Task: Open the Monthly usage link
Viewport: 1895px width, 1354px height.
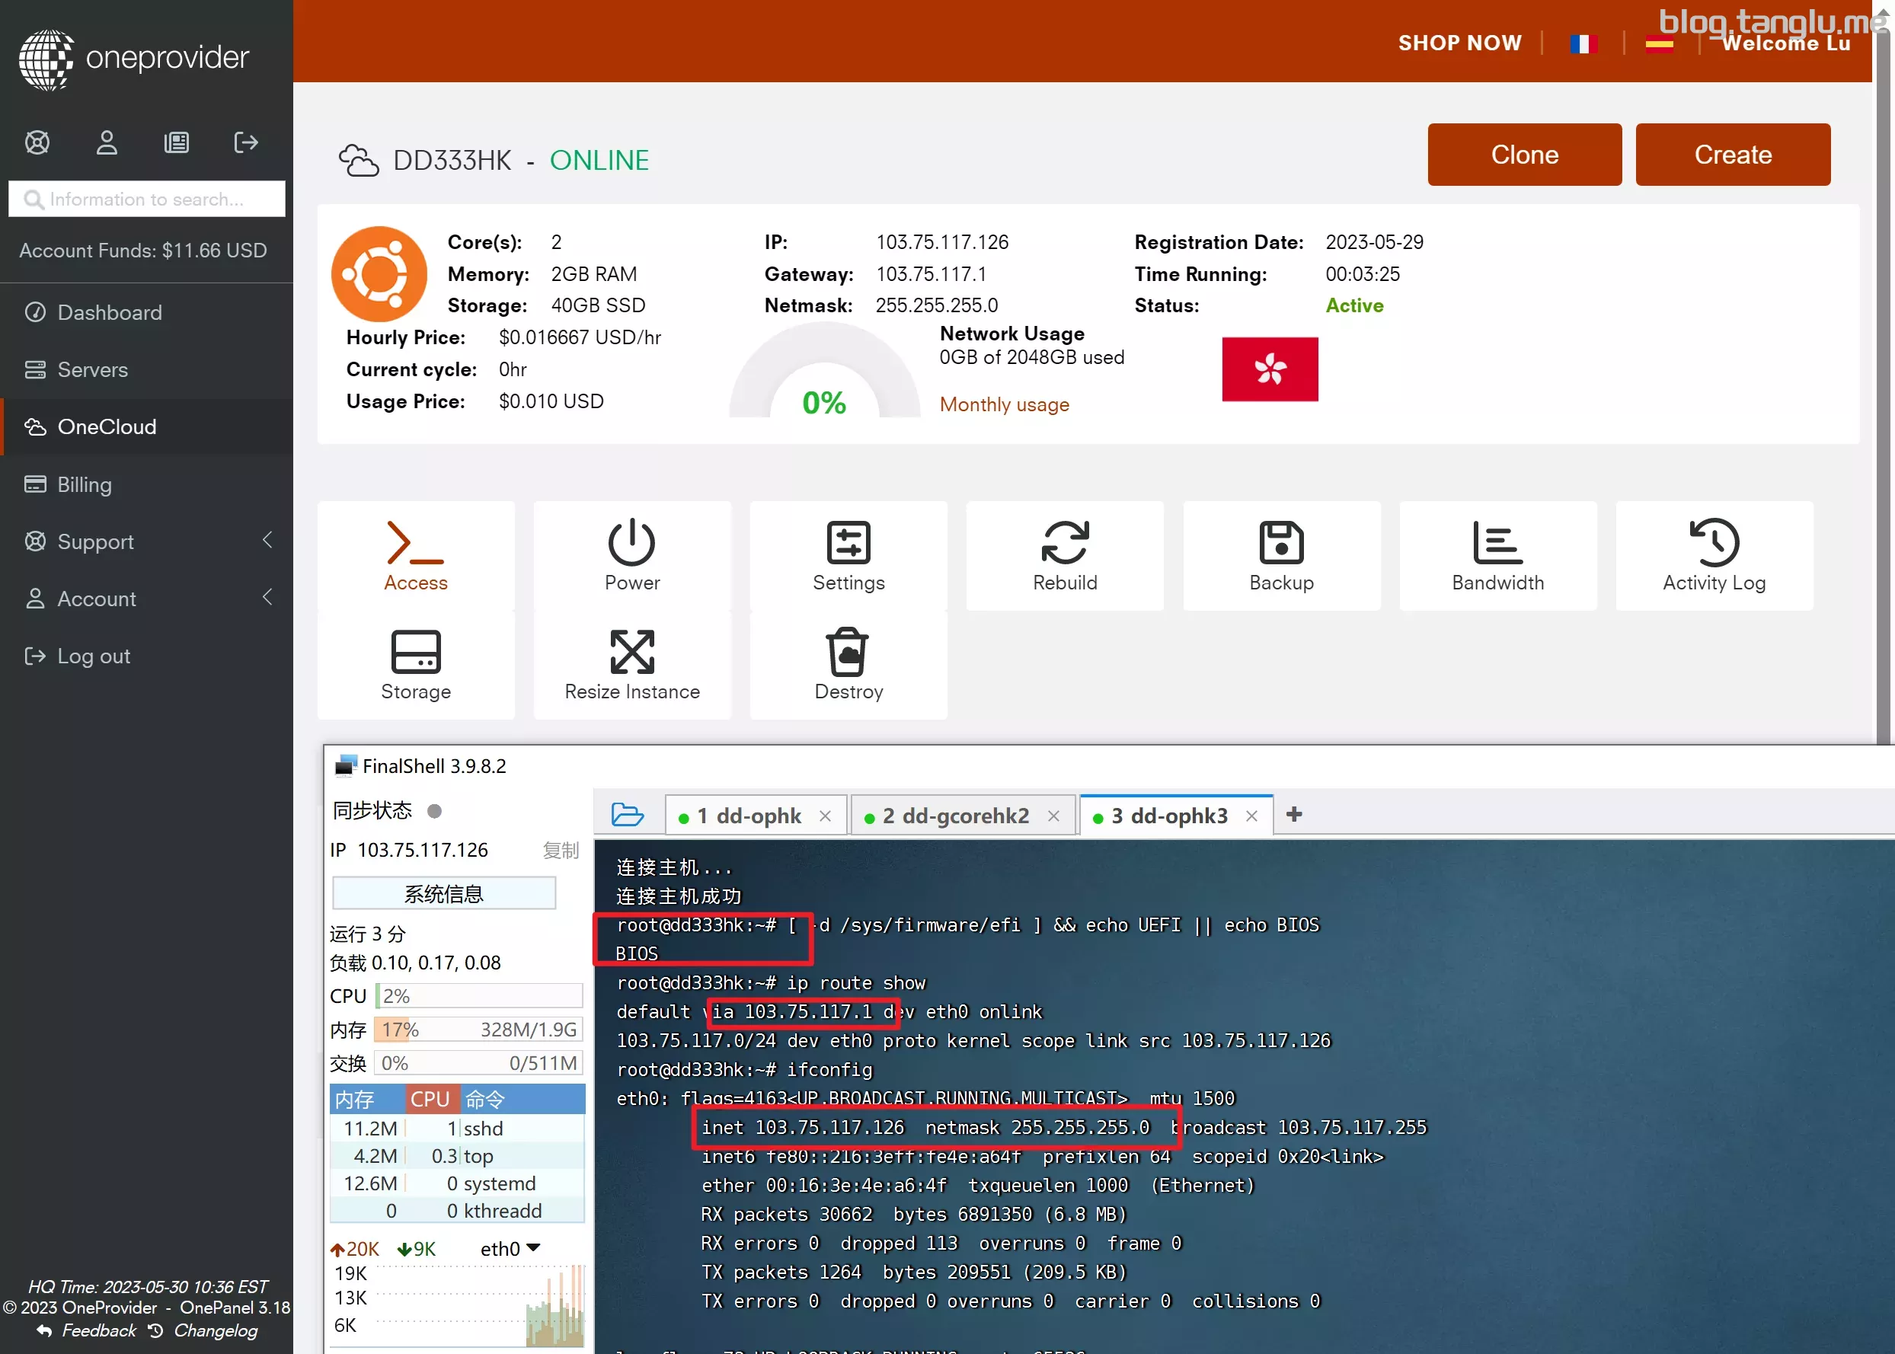Action: click(x=1004, y=404)
